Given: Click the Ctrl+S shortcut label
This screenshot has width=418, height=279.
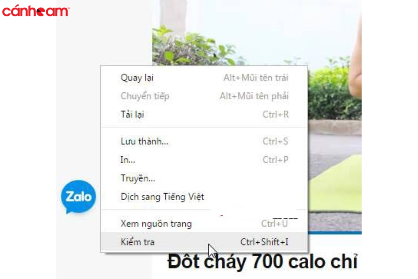Looking at the screenshot, I should tap(276, 142).
